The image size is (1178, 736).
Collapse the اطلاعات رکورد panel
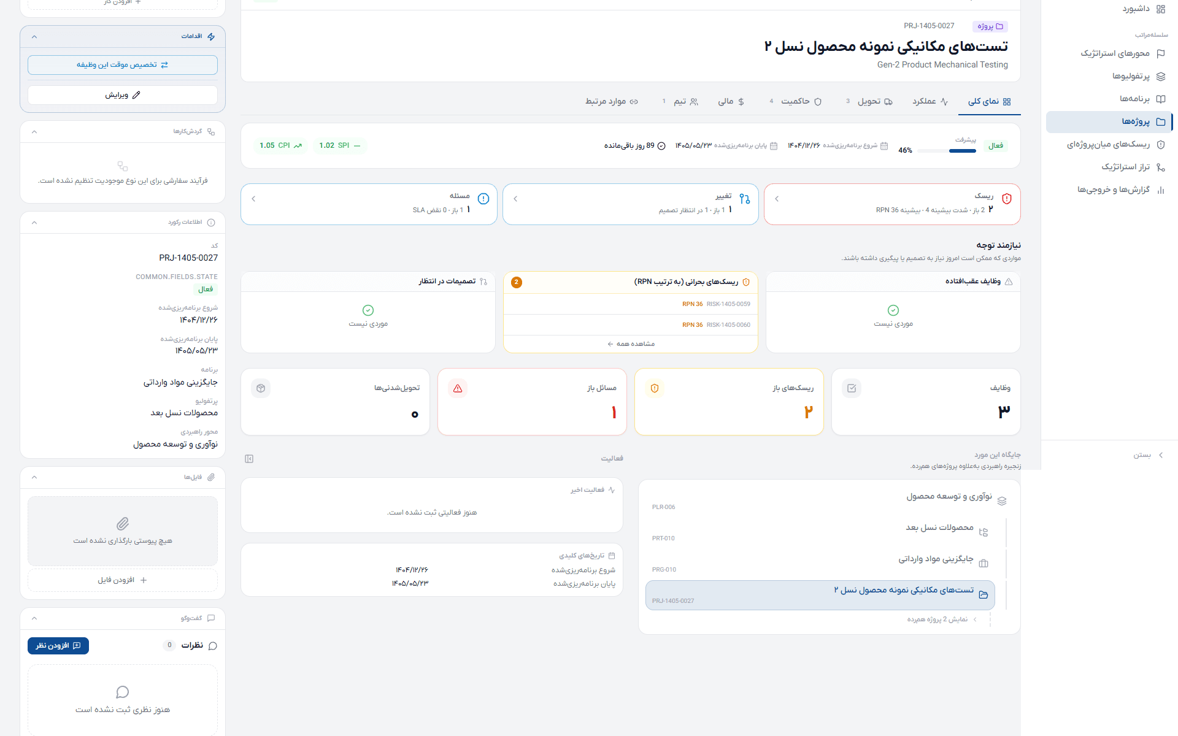(x=34, y=223)
